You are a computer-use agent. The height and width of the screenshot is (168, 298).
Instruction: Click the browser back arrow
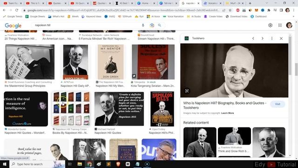4,10
